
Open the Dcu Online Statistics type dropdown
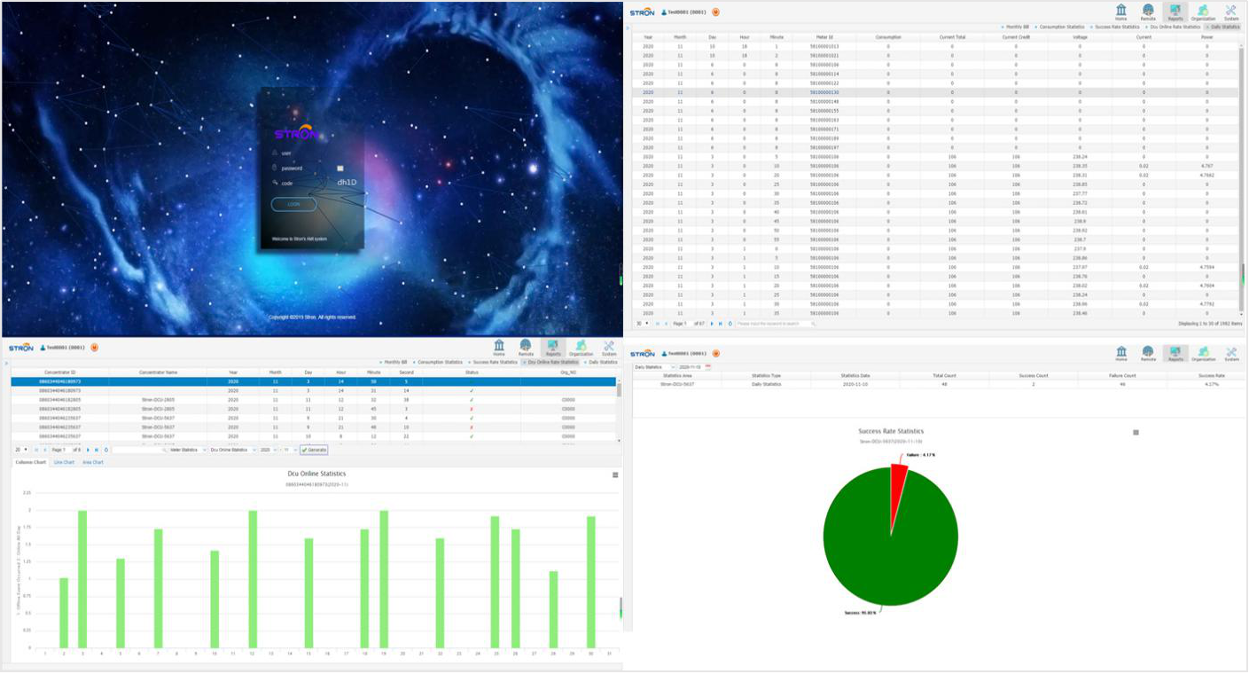[x=253, y=450]
